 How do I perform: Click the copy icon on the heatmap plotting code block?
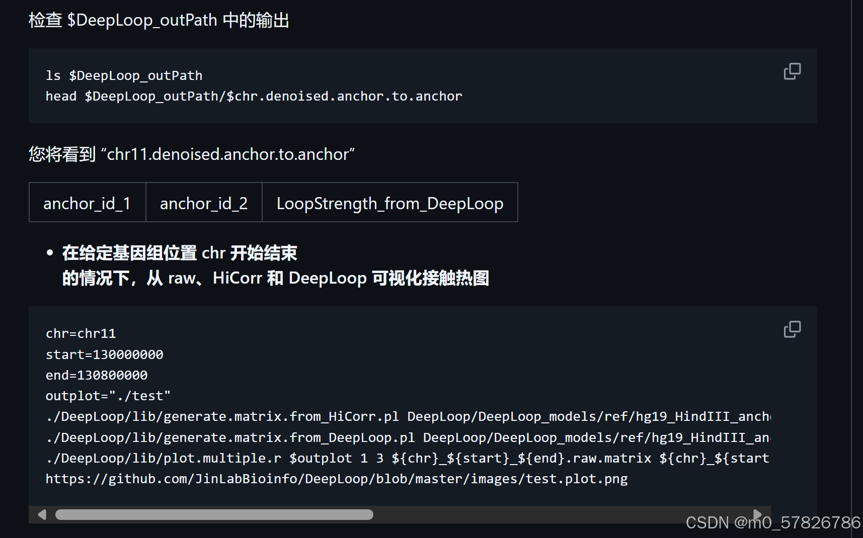[792, 329]
